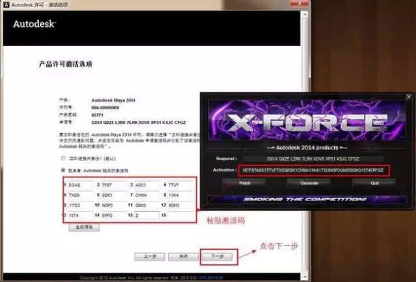Click activation code field 10

pyautogui.click(x=113, y=205)
